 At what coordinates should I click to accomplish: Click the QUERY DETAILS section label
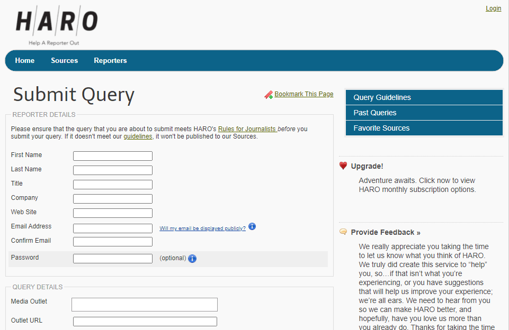[x=37, y=287]
